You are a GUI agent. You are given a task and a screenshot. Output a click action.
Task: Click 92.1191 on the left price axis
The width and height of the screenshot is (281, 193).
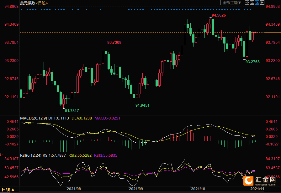pyautogui.click(x=12, y=97)
